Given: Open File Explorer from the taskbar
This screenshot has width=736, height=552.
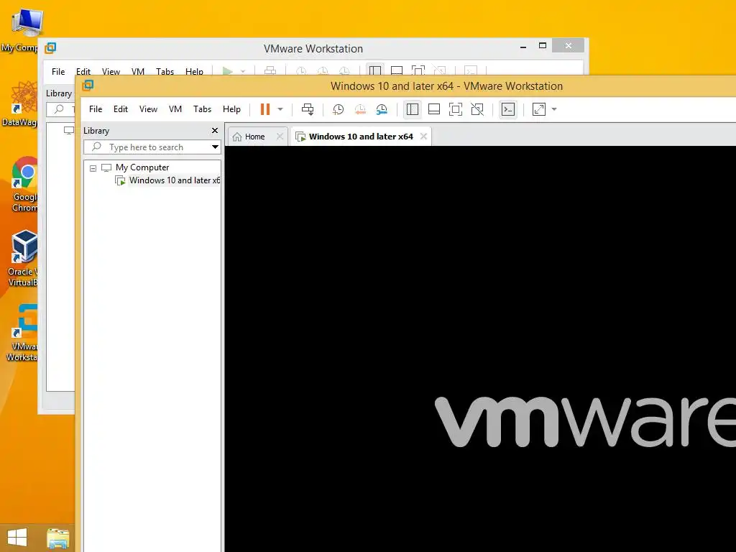Looking at the screenshot, I should [x=58, y=538].
